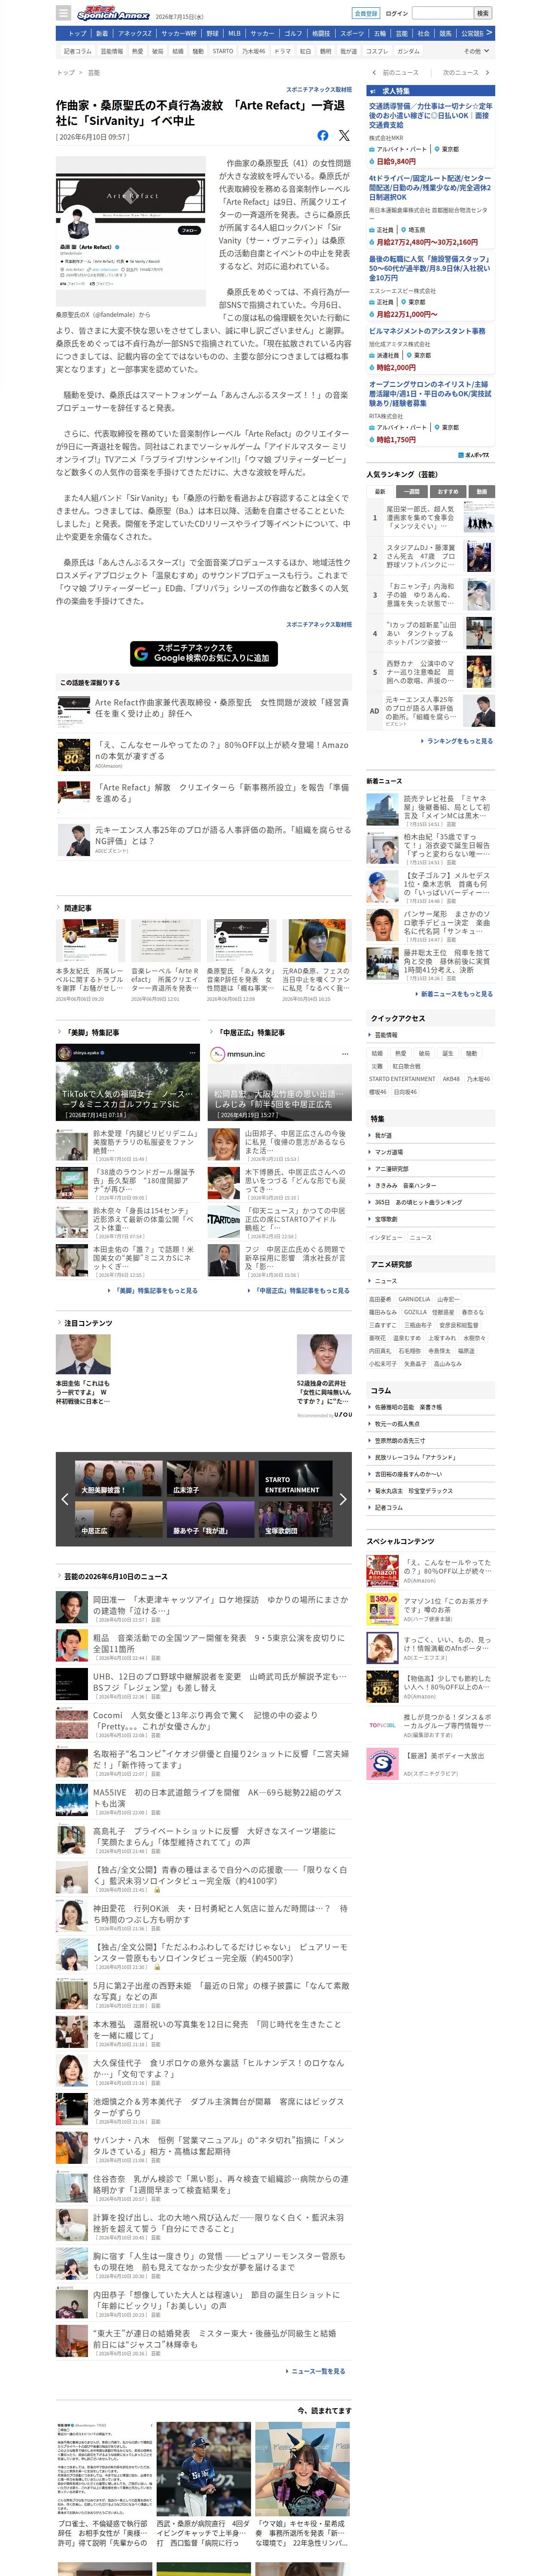Open the 野球 navigation menu item
Screen dimensions: 551x2576
[212, 33]
